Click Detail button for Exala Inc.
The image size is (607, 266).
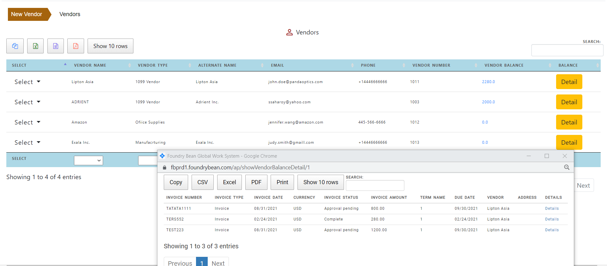pos(569,142)
